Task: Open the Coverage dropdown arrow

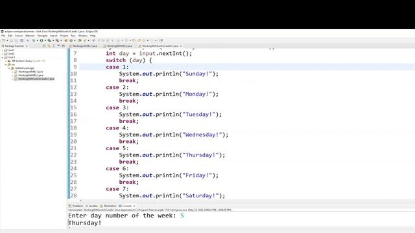Action: click(53, 40)
